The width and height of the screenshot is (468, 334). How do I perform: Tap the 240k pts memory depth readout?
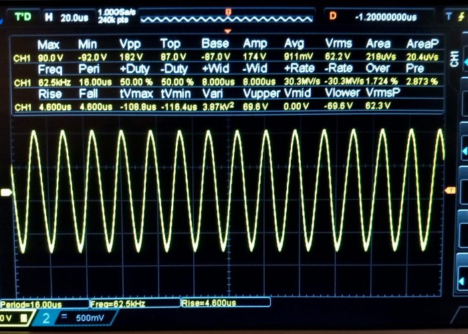pos(113,20)
